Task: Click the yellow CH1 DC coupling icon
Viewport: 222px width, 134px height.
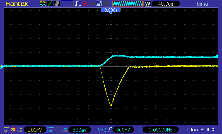Action: point(6,130)
